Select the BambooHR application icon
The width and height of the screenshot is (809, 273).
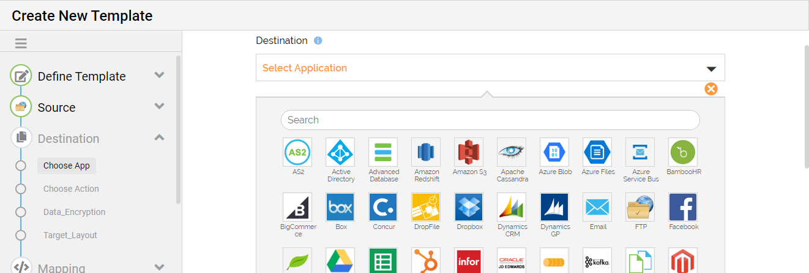point(683,152)
